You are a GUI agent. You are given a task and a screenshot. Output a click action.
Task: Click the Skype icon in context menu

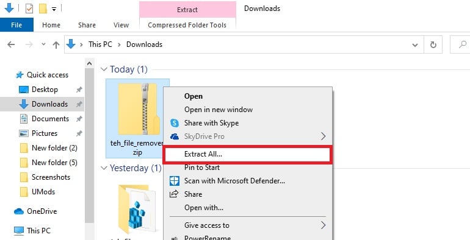[175, 123]
